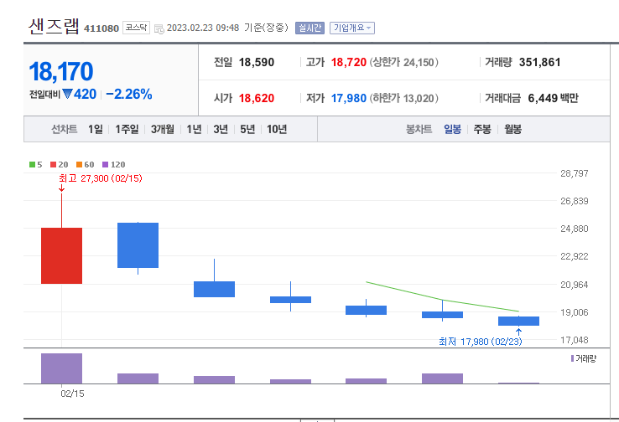Click the current price 18,170
The height and width of the screenshot is (422, 619).
61,72
